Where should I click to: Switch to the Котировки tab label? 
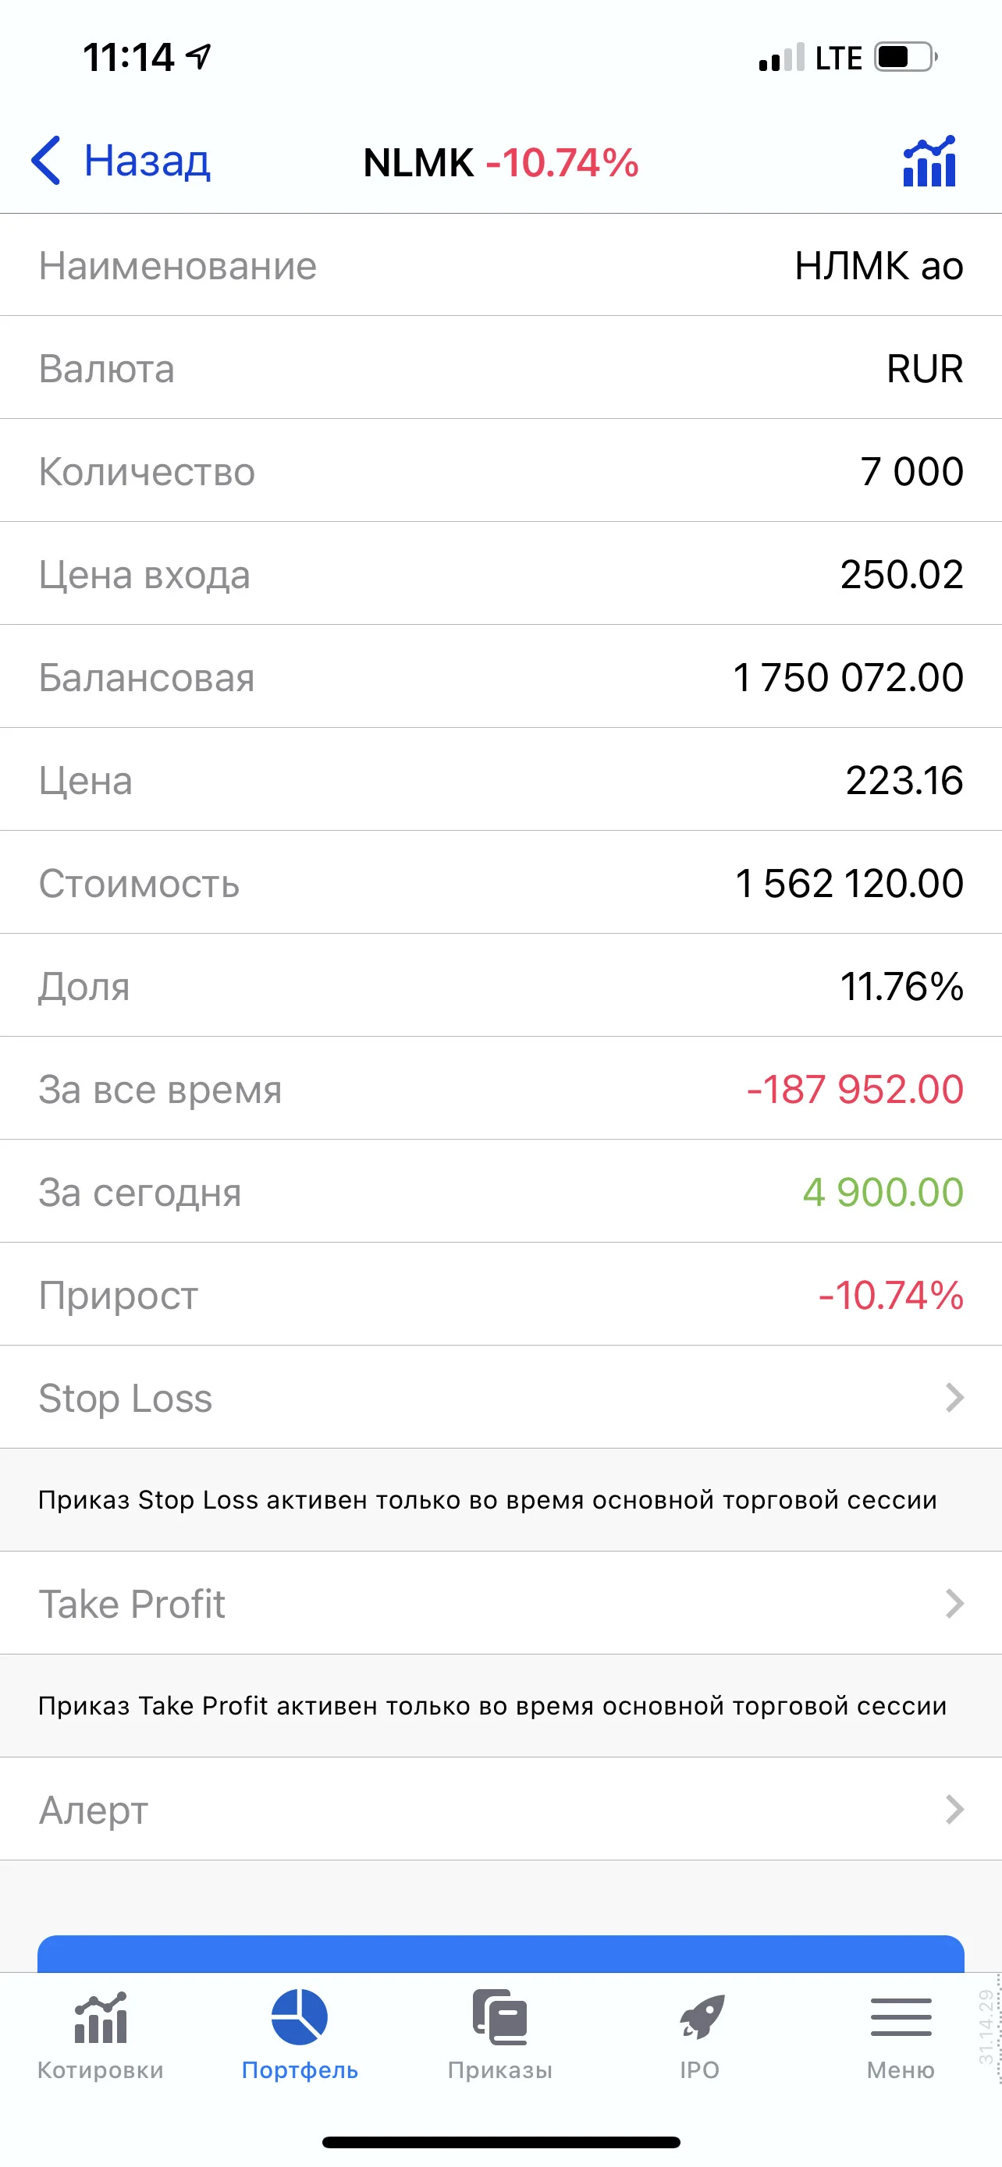pos(100,2069)
